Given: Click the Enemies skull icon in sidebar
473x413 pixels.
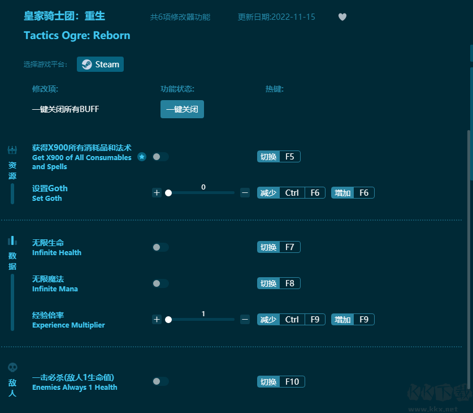Looking at the screenshot, I should 12,367.
